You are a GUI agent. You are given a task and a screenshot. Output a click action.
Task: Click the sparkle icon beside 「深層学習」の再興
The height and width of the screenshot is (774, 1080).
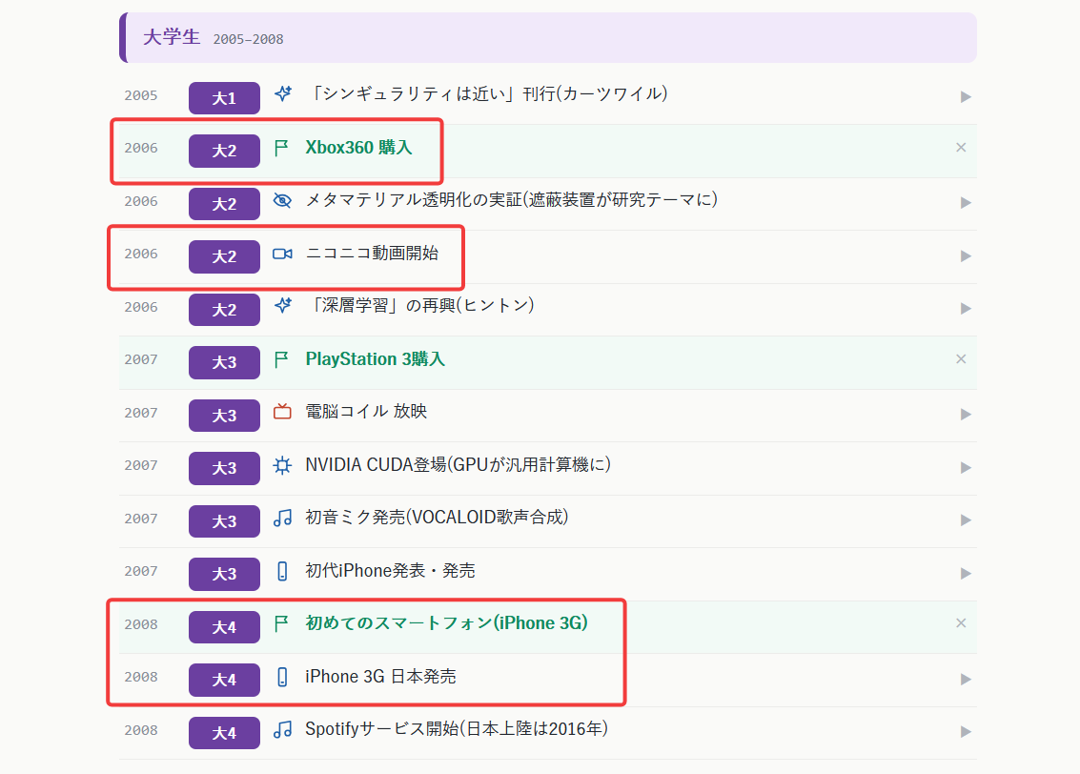(x=282, y=306)
